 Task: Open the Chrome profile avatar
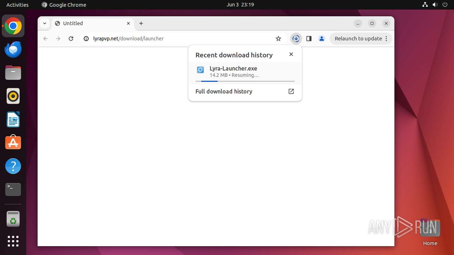click(322, 39)
